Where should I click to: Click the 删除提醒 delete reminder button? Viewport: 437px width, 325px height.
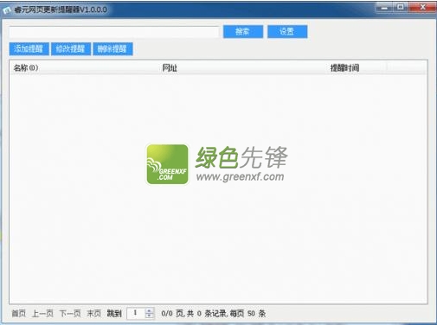coord(112,48)
